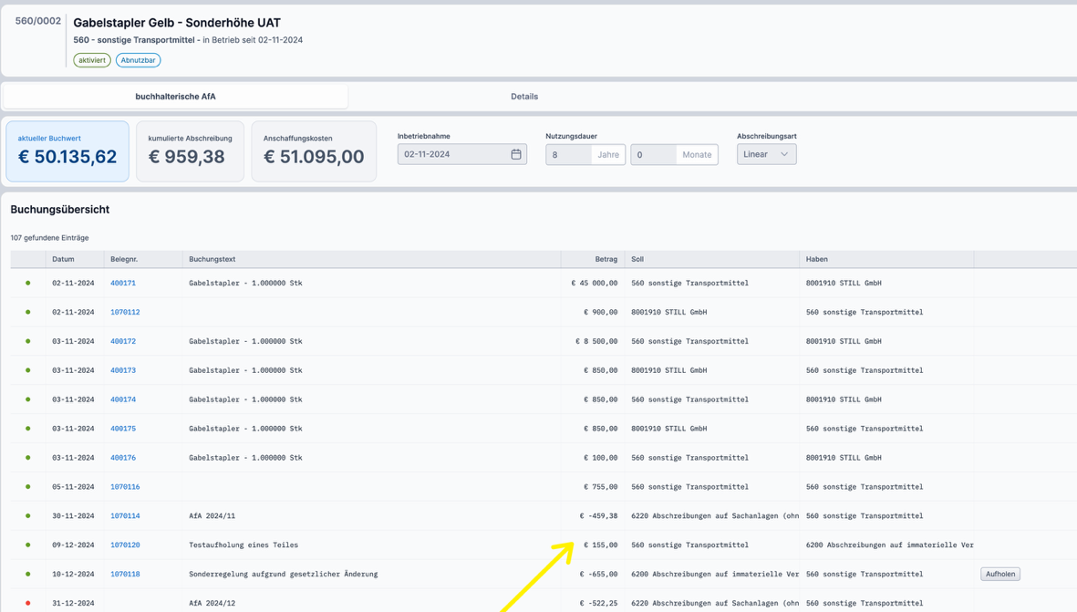Open Belegnr. 1070120 link
The width and height of the screenshot is (1077, 612).
tap(125, 545)
